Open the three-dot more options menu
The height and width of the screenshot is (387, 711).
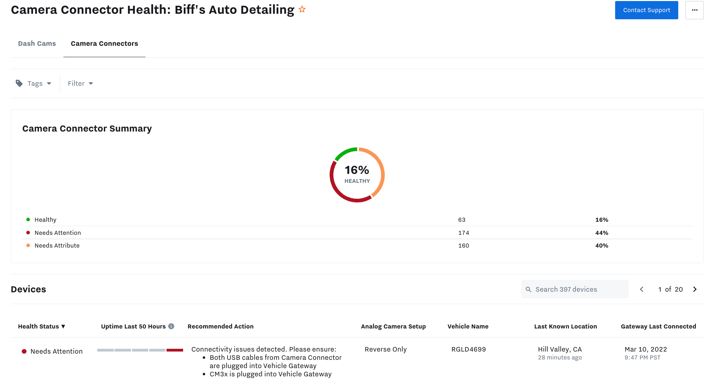[694, 10]
